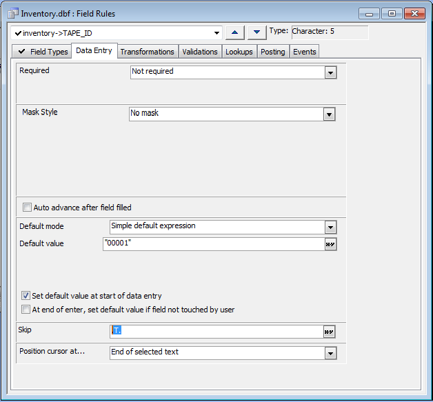
Task: Open the Position cursor at dropdown
Action: [x=330, y=354]
